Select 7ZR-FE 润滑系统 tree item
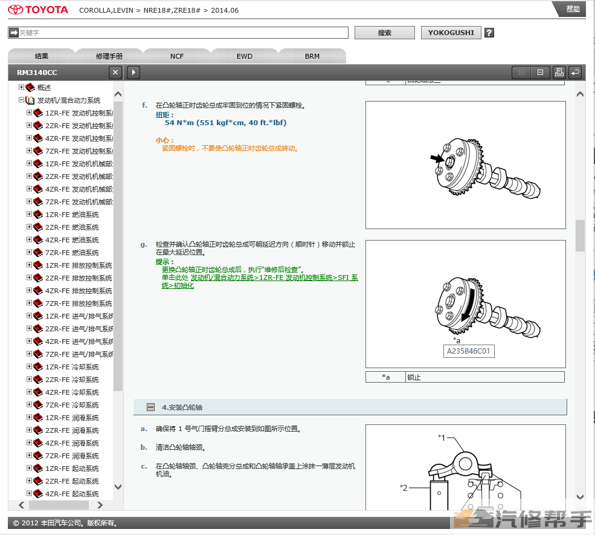This screenshot has height=535, width=595. pos(72,456)
